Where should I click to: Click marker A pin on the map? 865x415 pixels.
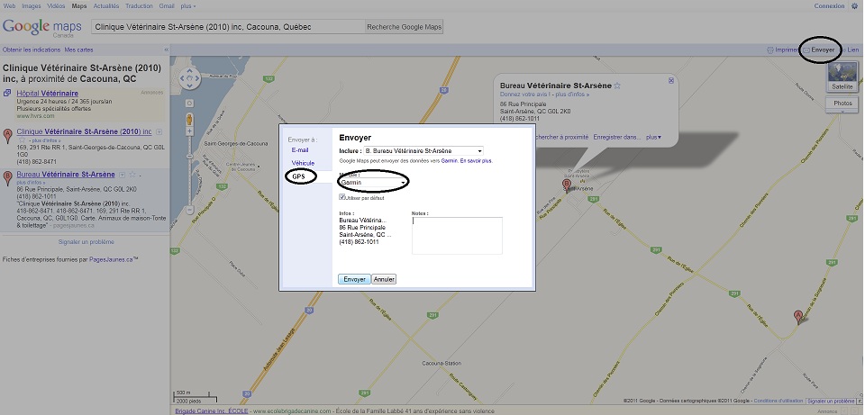pyautogui.click(x=797, y=316)
